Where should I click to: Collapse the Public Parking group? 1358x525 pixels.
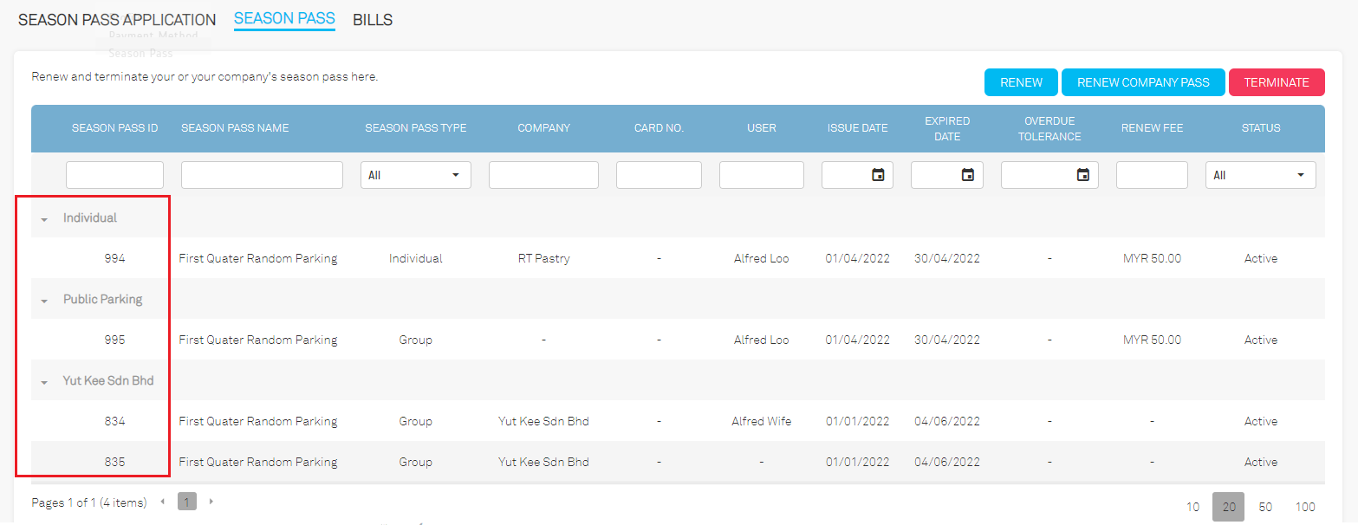click(x=44, y=301)
